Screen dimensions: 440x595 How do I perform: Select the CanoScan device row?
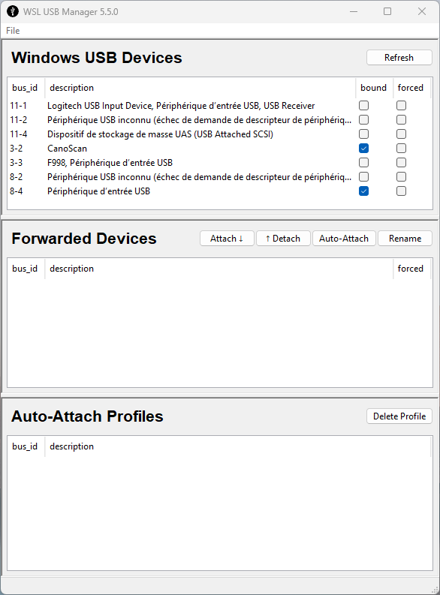tap(219, 149)
